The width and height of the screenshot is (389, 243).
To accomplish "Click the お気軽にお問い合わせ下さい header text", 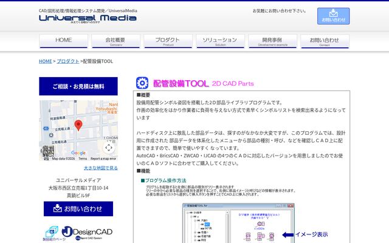I will [280, 11].
